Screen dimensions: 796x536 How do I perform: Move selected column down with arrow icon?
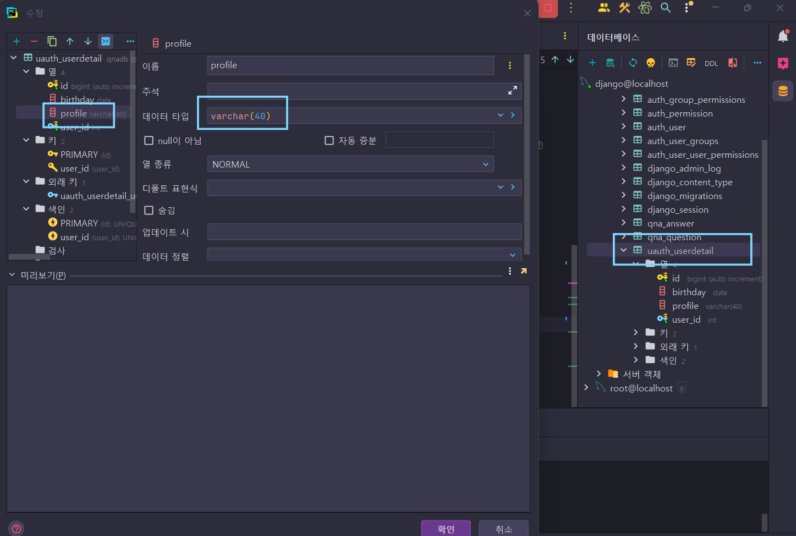[88, 41]
